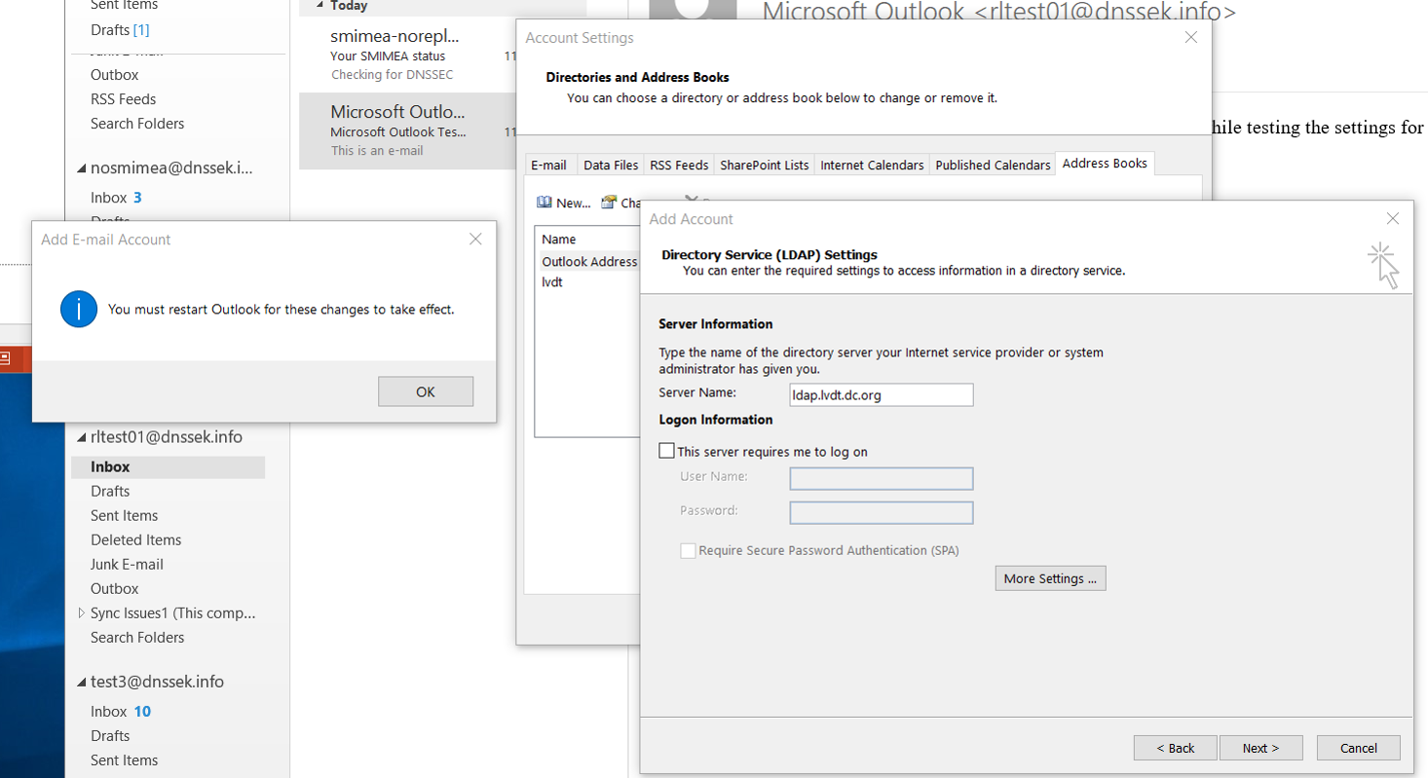Open the Microsoft Outlook Test message
This screenshot has width=1428, height=778.
coord(408,130)
